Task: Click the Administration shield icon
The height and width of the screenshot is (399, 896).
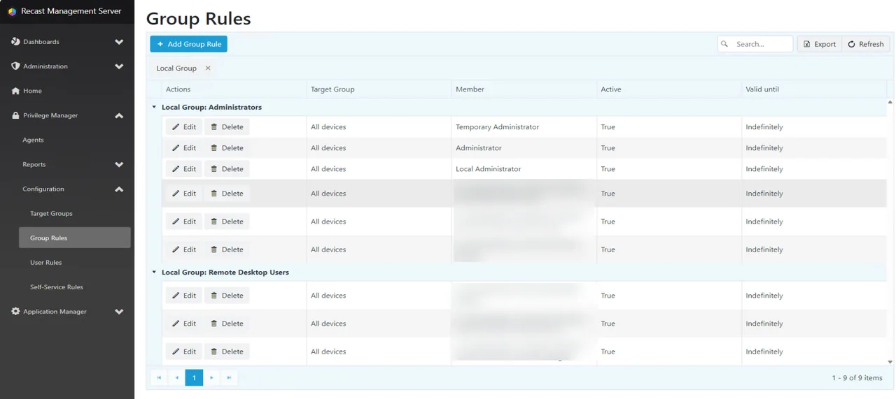Action: click(x=15, y=66)
